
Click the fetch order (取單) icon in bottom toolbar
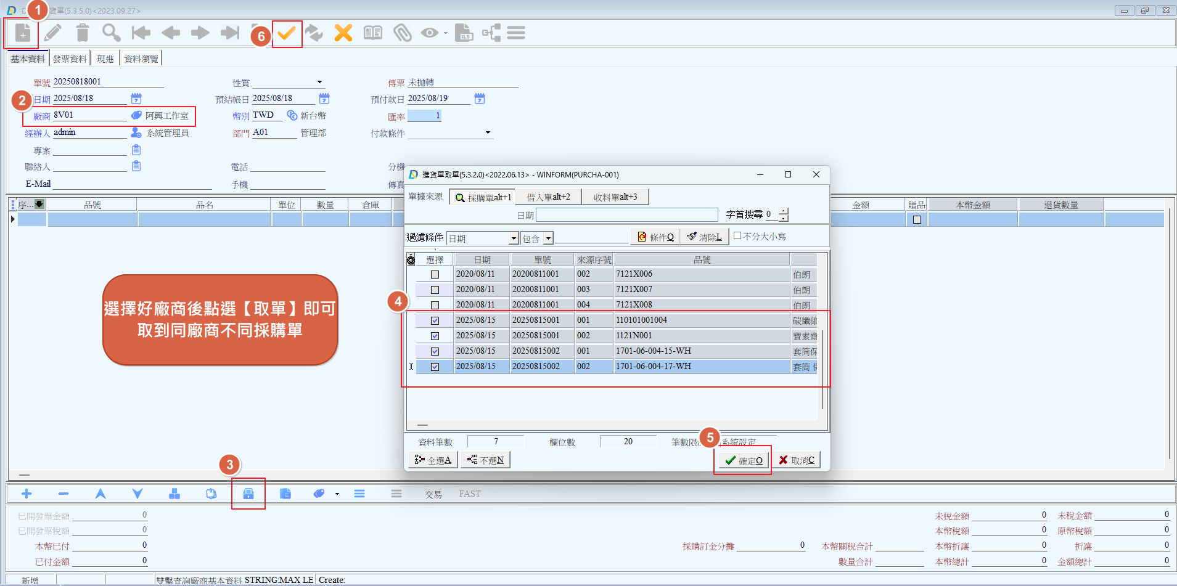click(248, 494)
